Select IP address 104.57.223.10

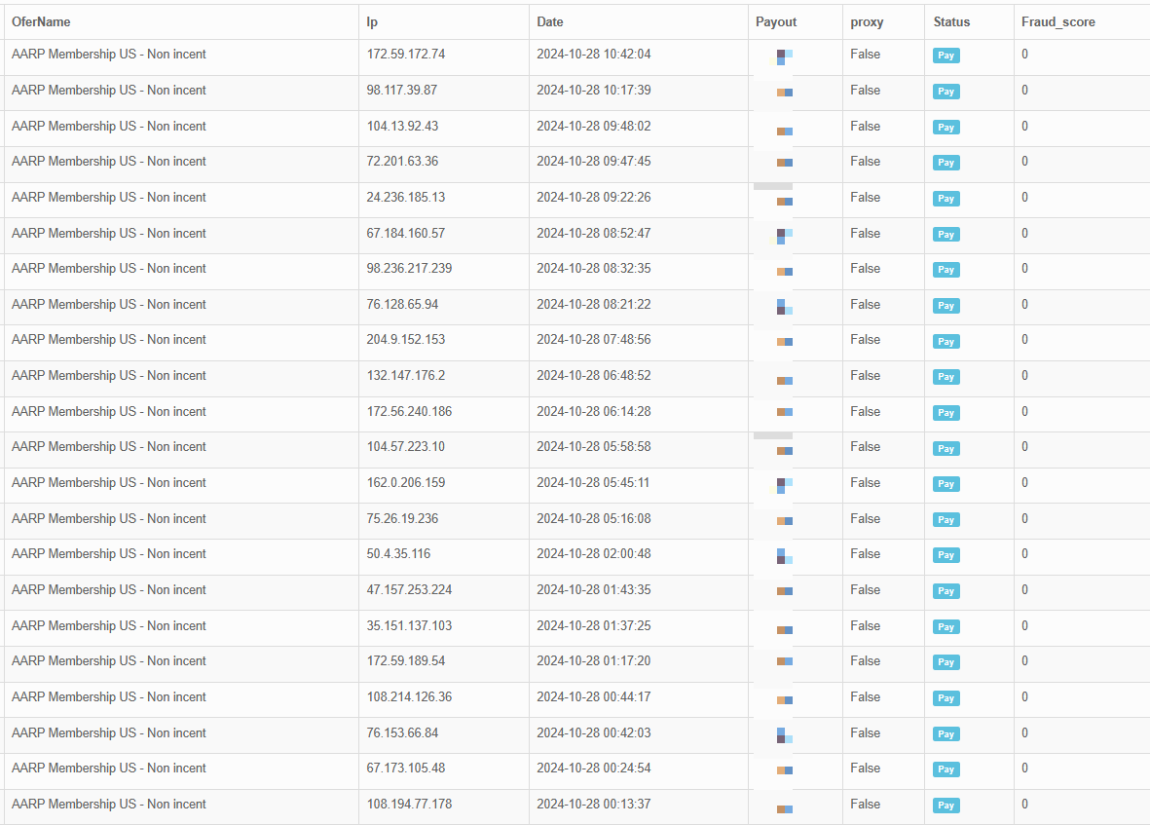tap(406, 447)
